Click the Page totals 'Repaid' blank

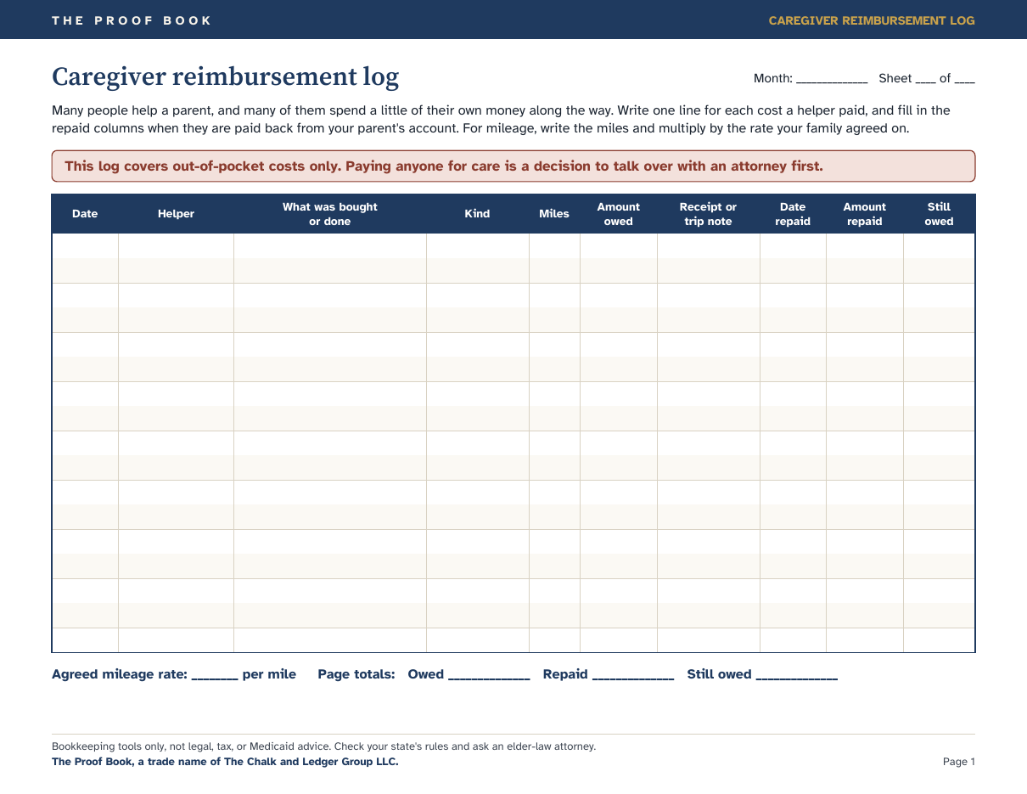point(633,676)
